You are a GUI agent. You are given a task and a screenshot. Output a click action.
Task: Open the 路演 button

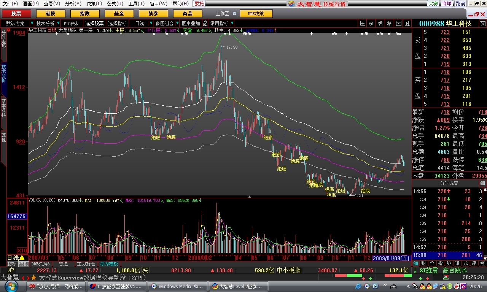point(460,4)
